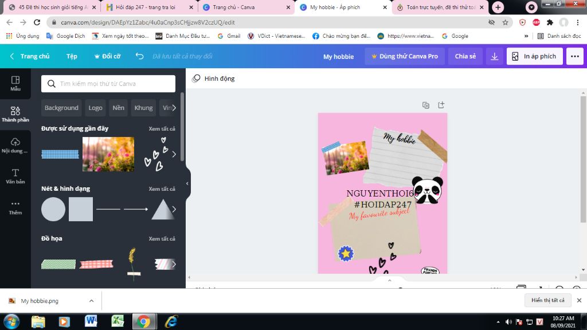Expand the page thumbnails chevron below canvas
587x330 pixels.
click(390, 280)
